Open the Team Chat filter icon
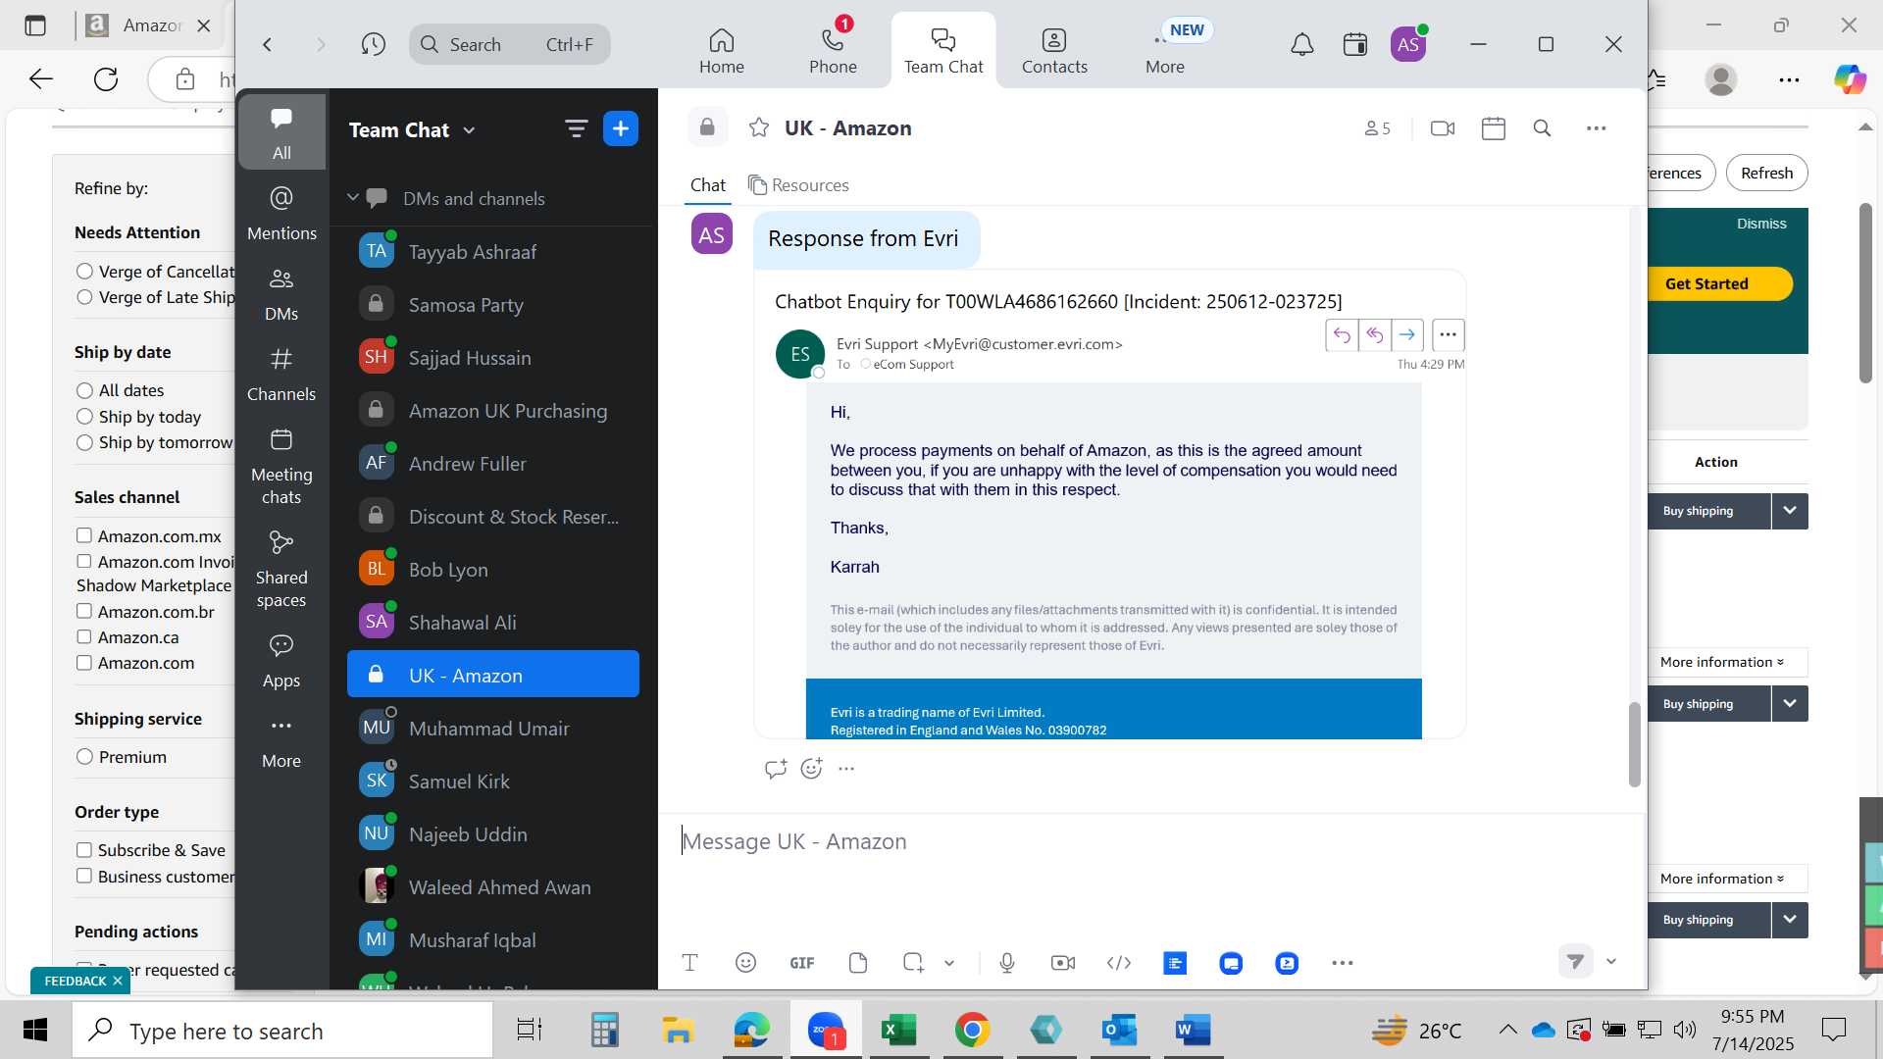The image size is (1883, 1059). (576, 128)
